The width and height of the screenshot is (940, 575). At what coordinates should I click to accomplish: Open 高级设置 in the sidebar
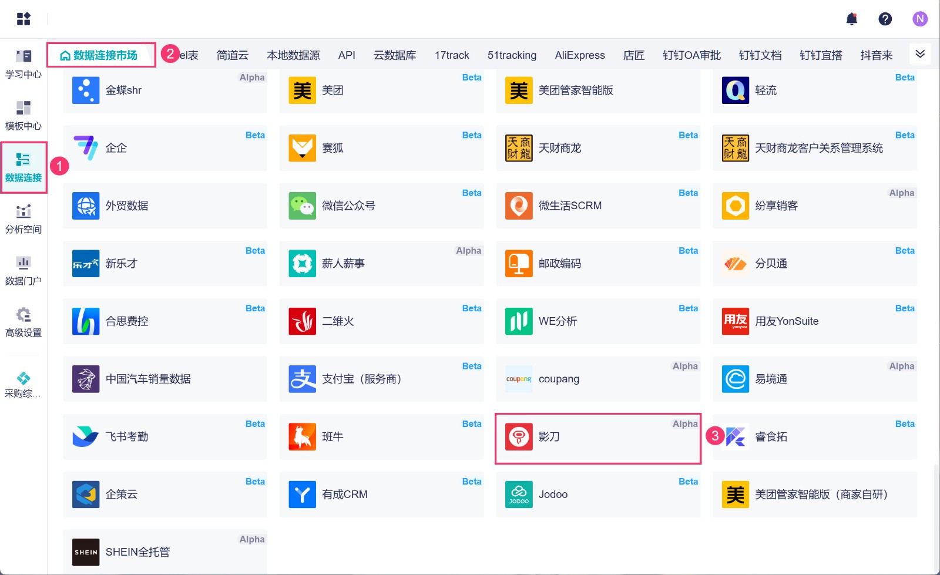pos(23,322)
